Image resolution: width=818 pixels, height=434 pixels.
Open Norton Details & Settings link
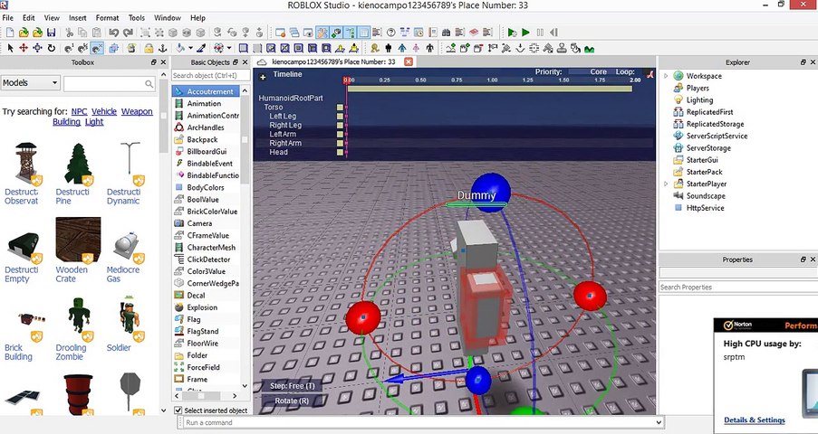754,420
